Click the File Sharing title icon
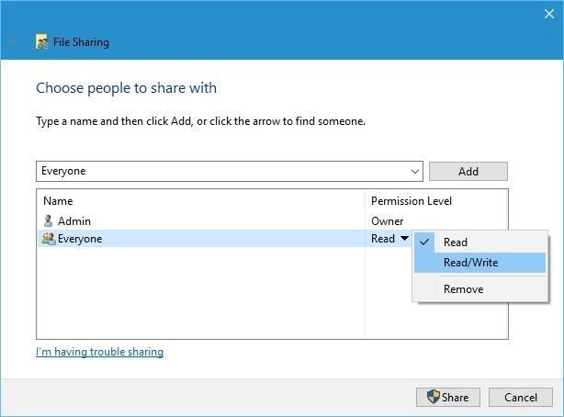 coord(41,42)
